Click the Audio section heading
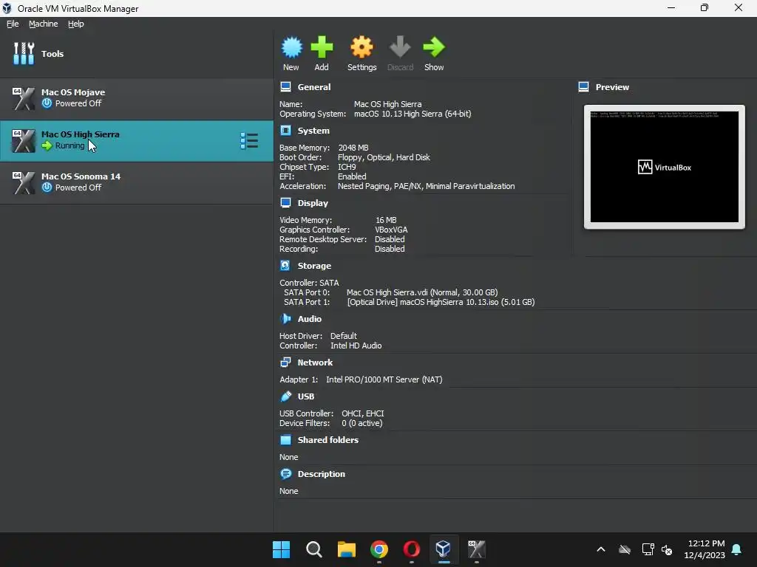 [x=310, y=319]
